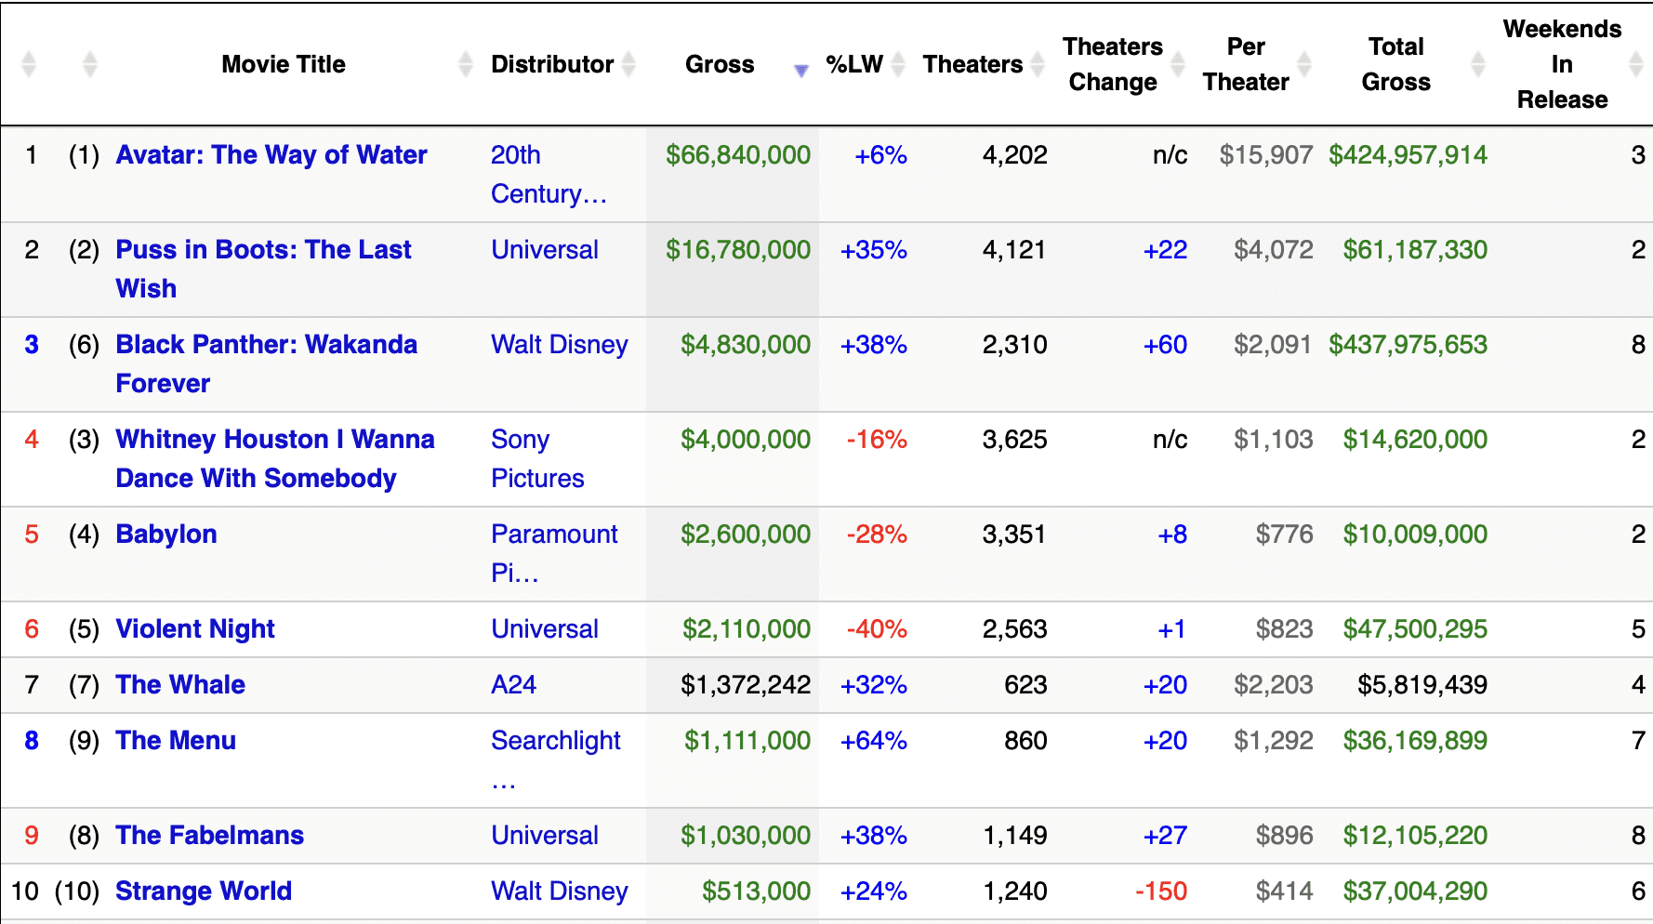Viewport: 1653px width, 924px height.
Task: Open the Strange World movie link
Action: click(204, 891)
